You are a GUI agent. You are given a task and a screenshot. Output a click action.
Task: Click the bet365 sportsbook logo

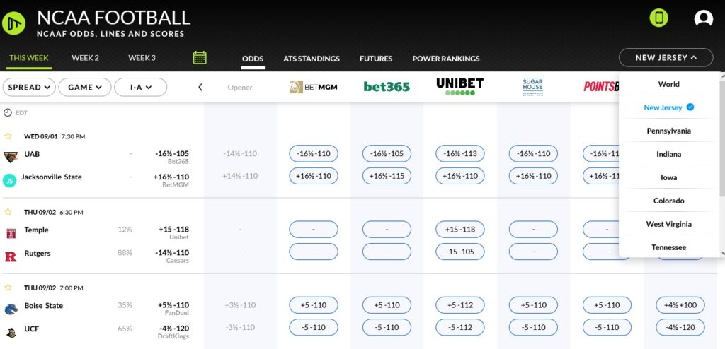(387, 87)
